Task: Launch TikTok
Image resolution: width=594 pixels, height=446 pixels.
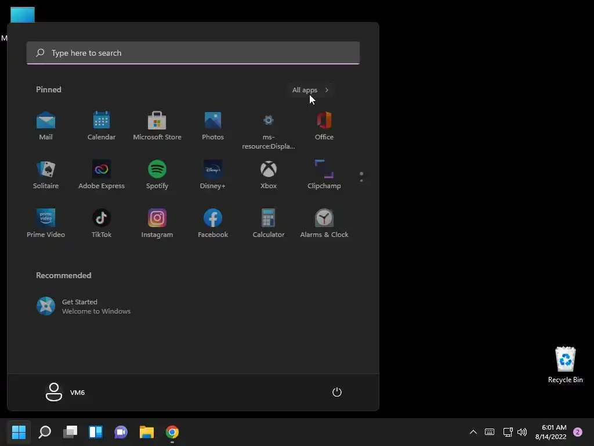Action: 101,224
